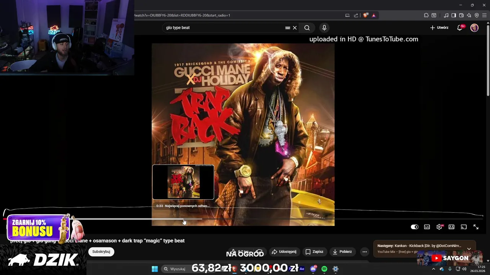Click the on-screen keyboard icon in search
The width and height of the screenshot is (490, 275).
(x=287, y=27)
